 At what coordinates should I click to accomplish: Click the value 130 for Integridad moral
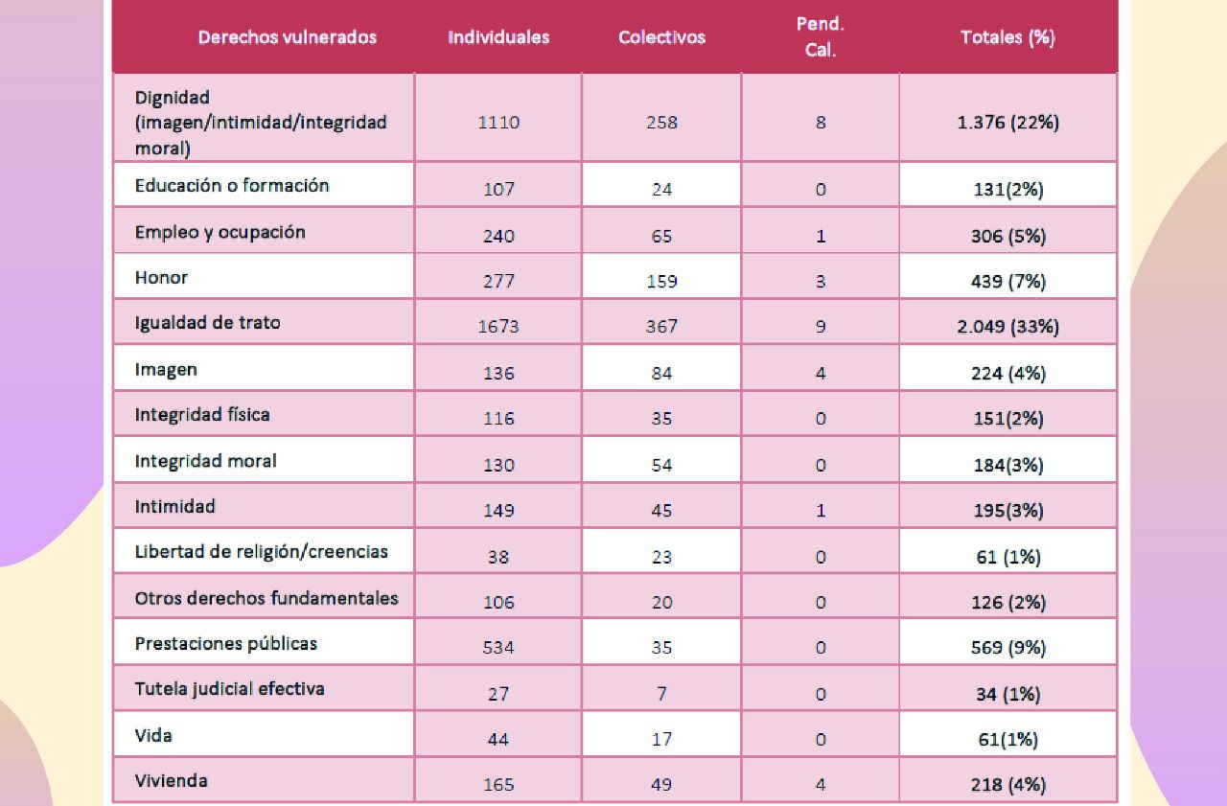(498, 465)
